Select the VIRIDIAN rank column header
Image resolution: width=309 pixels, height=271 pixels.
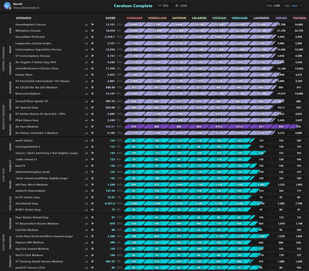point(219,18)
